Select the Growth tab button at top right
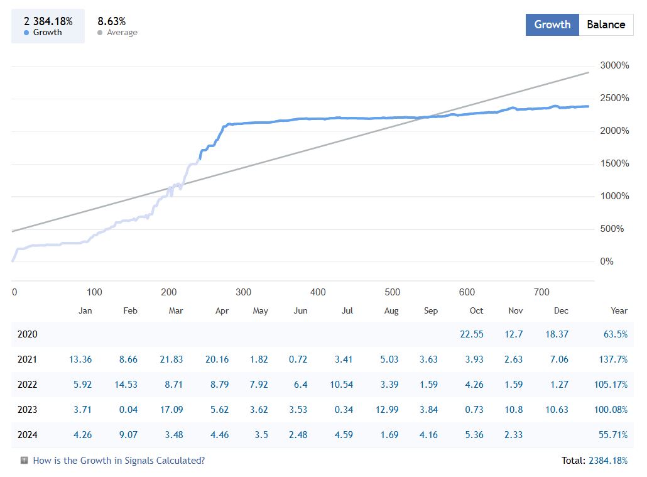The width and height of the screenshot is (647, 477). tap(552, 25)
